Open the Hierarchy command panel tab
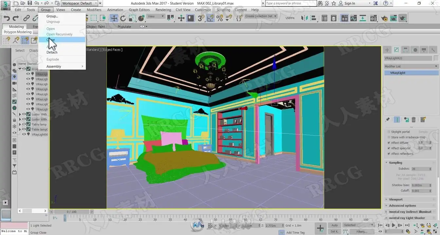440x235 pixels. [x=405, y=50]
